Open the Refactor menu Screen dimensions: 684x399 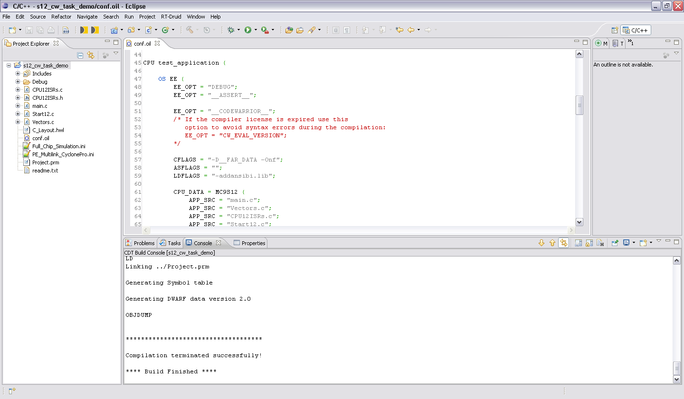coord(61,17)
